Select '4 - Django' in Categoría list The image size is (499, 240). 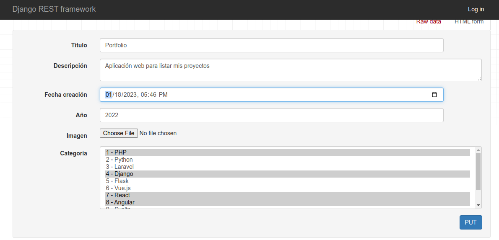(x=287, y=174)
